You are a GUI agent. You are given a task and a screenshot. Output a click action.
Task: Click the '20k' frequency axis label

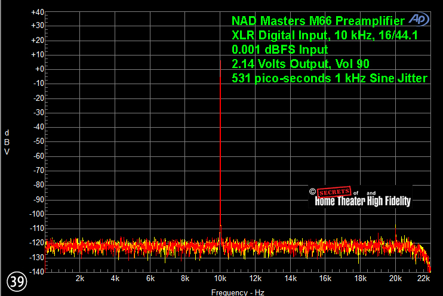395,279
